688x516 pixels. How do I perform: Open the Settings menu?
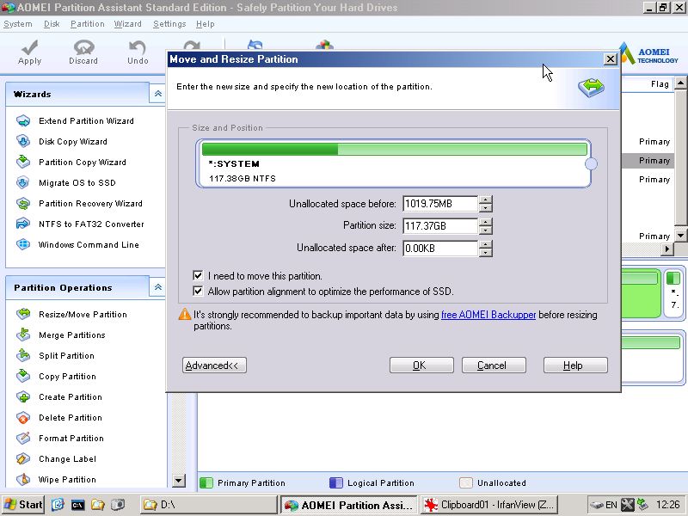pyautogui.click(x=169, y=24)
